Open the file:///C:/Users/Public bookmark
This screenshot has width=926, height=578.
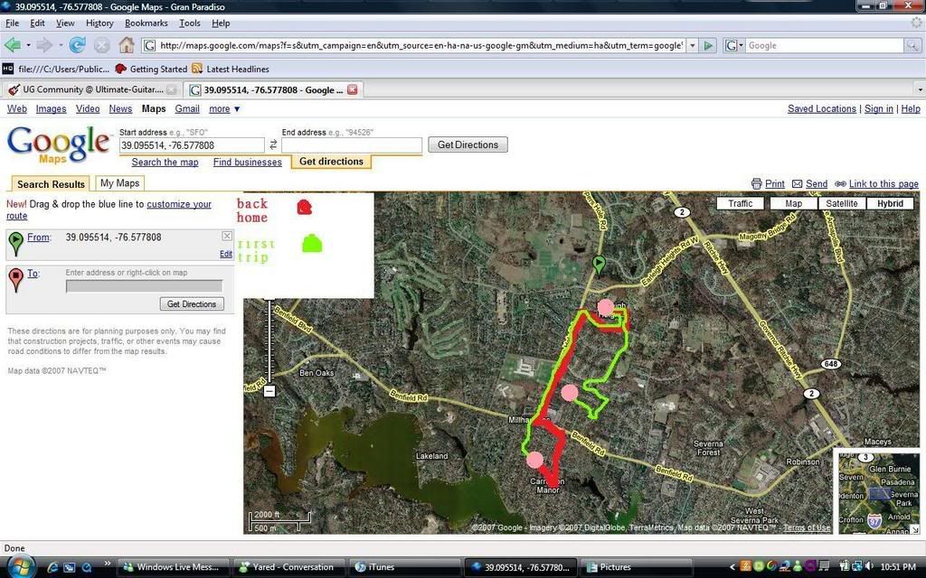(56, 69)
